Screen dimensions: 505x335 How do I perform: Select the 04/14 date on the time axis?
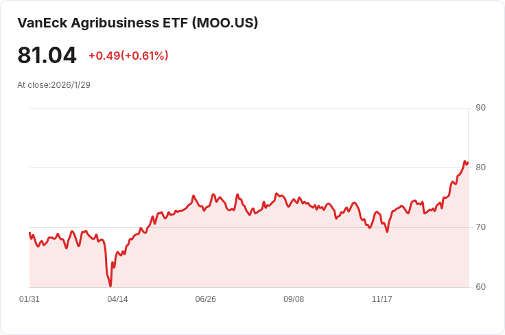click(x=117, y=299)
